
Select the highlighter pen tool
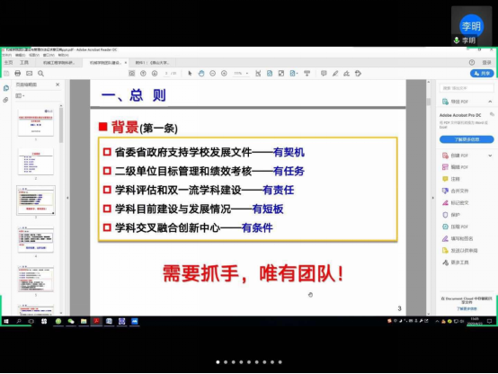(x=335, y=74)
